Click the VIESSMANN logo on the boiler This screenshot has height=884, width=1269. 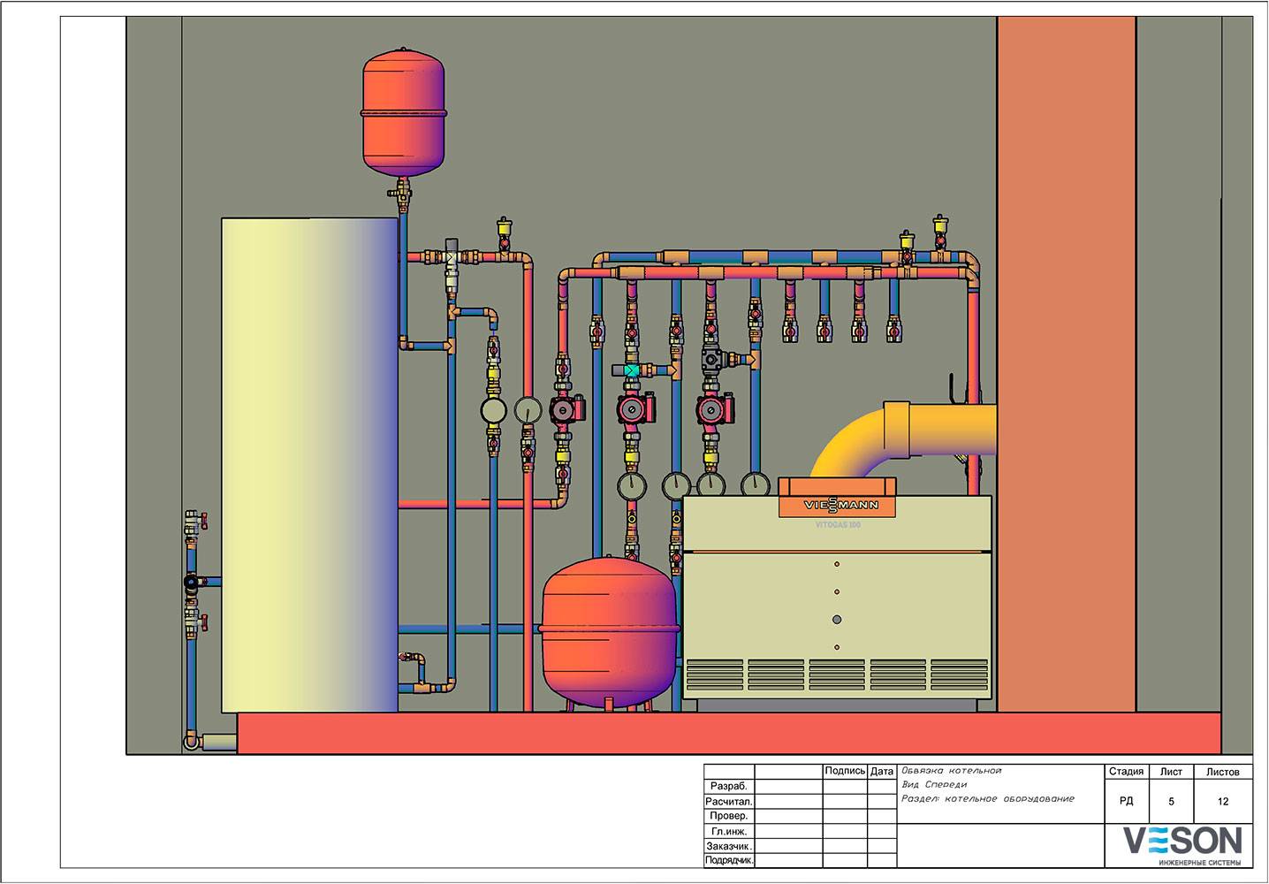coord(840,505)
